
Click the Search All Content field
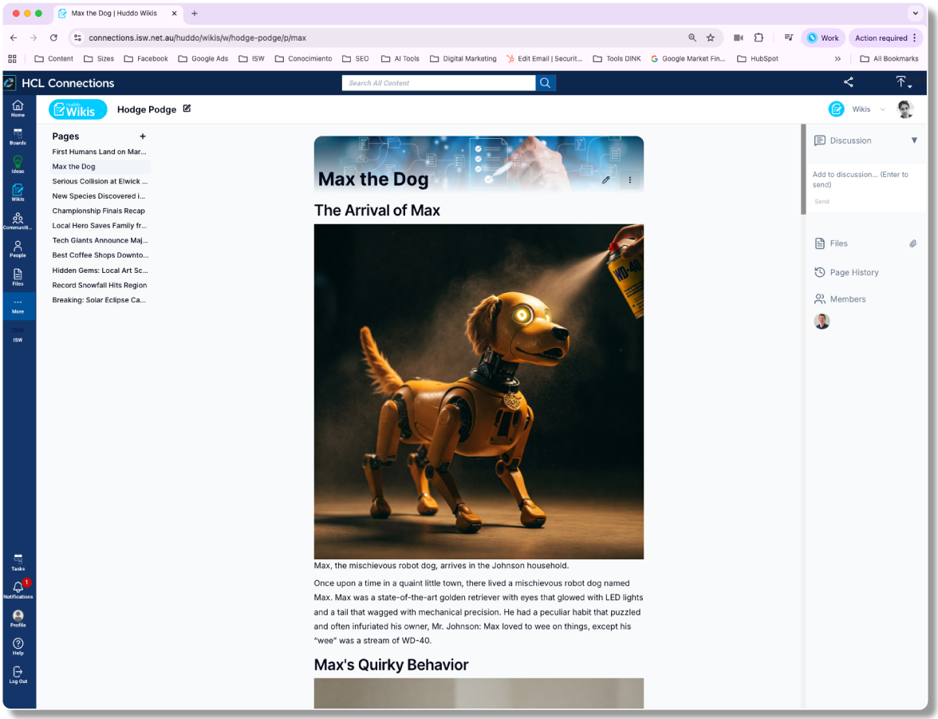[x=439, y=82]
